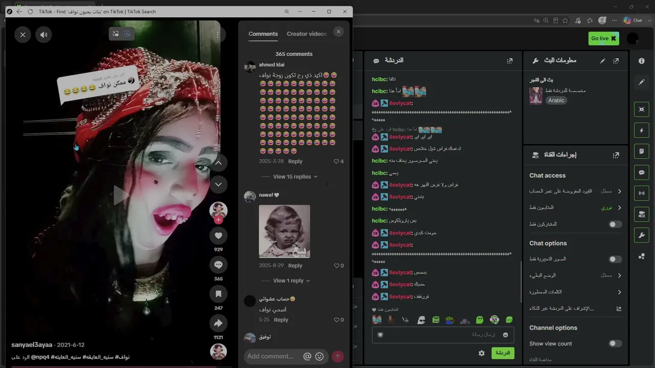Bookmark the video with the 247 favorites icon

tap(219, 294)
